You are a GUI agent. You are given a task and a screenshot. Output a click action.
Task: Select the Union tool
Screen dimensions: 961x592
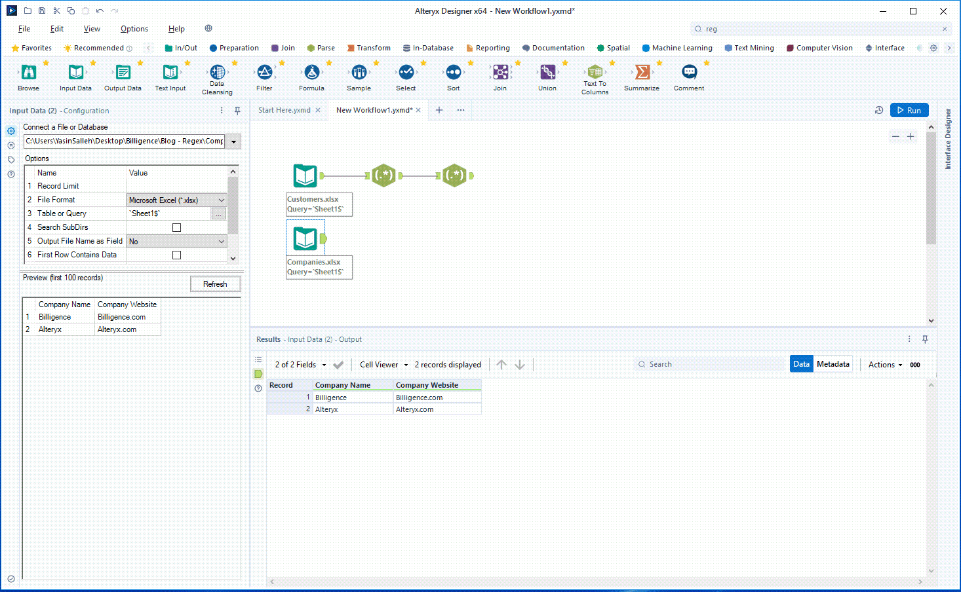547,77
